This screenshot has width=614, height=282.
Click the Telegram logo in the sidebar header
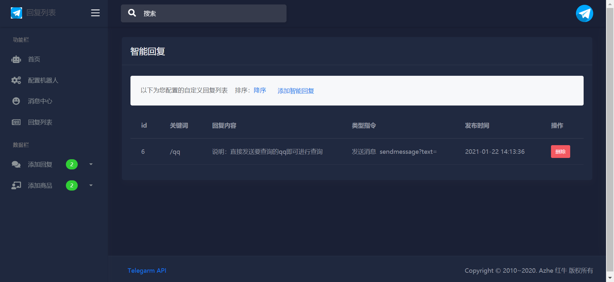16,13
